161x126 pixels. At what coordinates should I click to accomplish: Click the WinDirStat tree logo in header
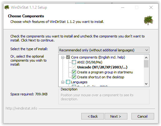point(149,20)
